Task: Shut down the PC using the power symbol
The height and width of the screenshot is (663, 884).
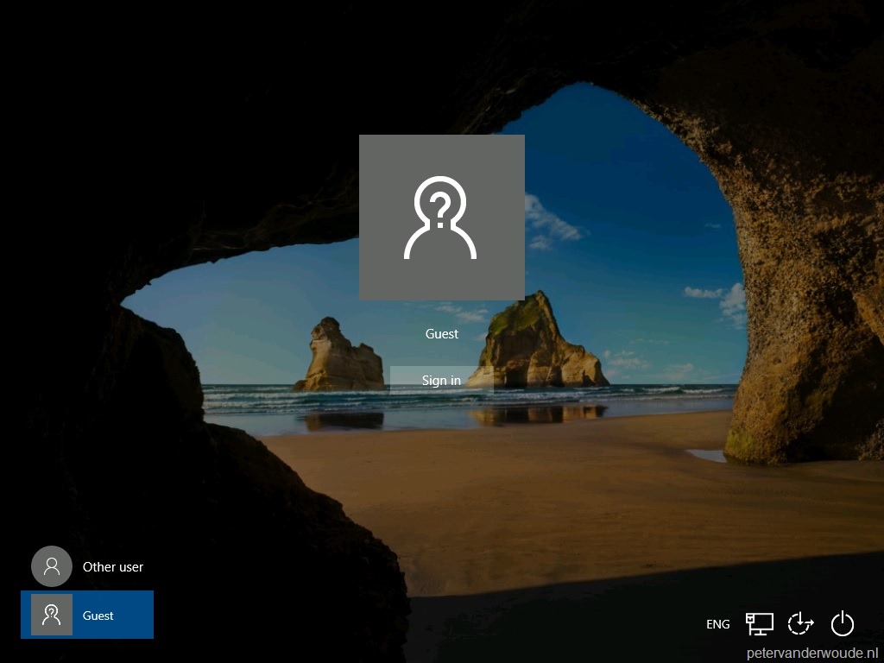Action: pyautogui.click(x=841, y=623)
